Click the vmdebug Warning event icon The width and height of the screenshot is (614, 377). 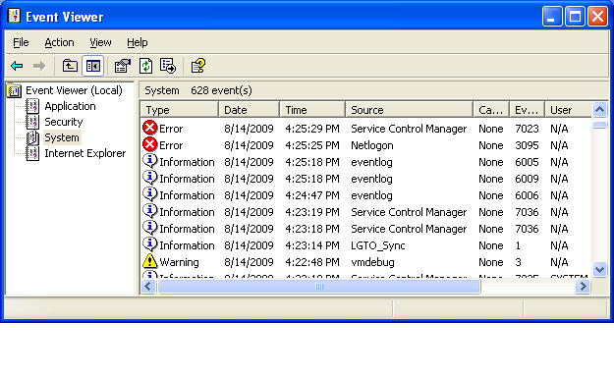[149, 261]
